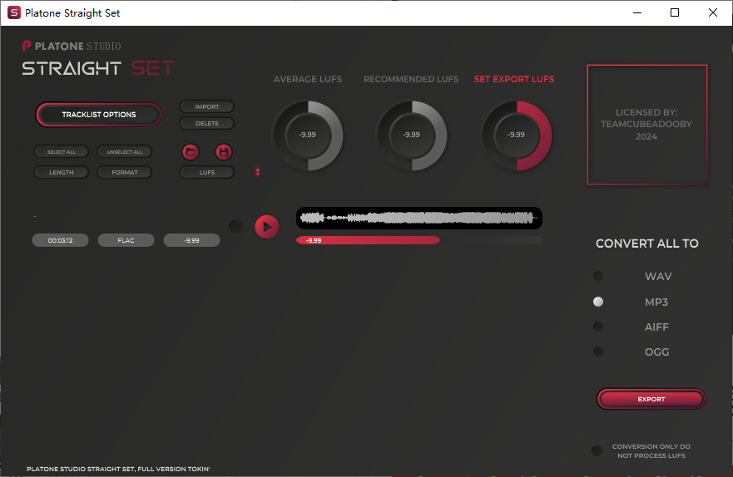Play the track with the red play button
Image resolution: width=733 pixels, height=477 pixels.
coord(266,226)
